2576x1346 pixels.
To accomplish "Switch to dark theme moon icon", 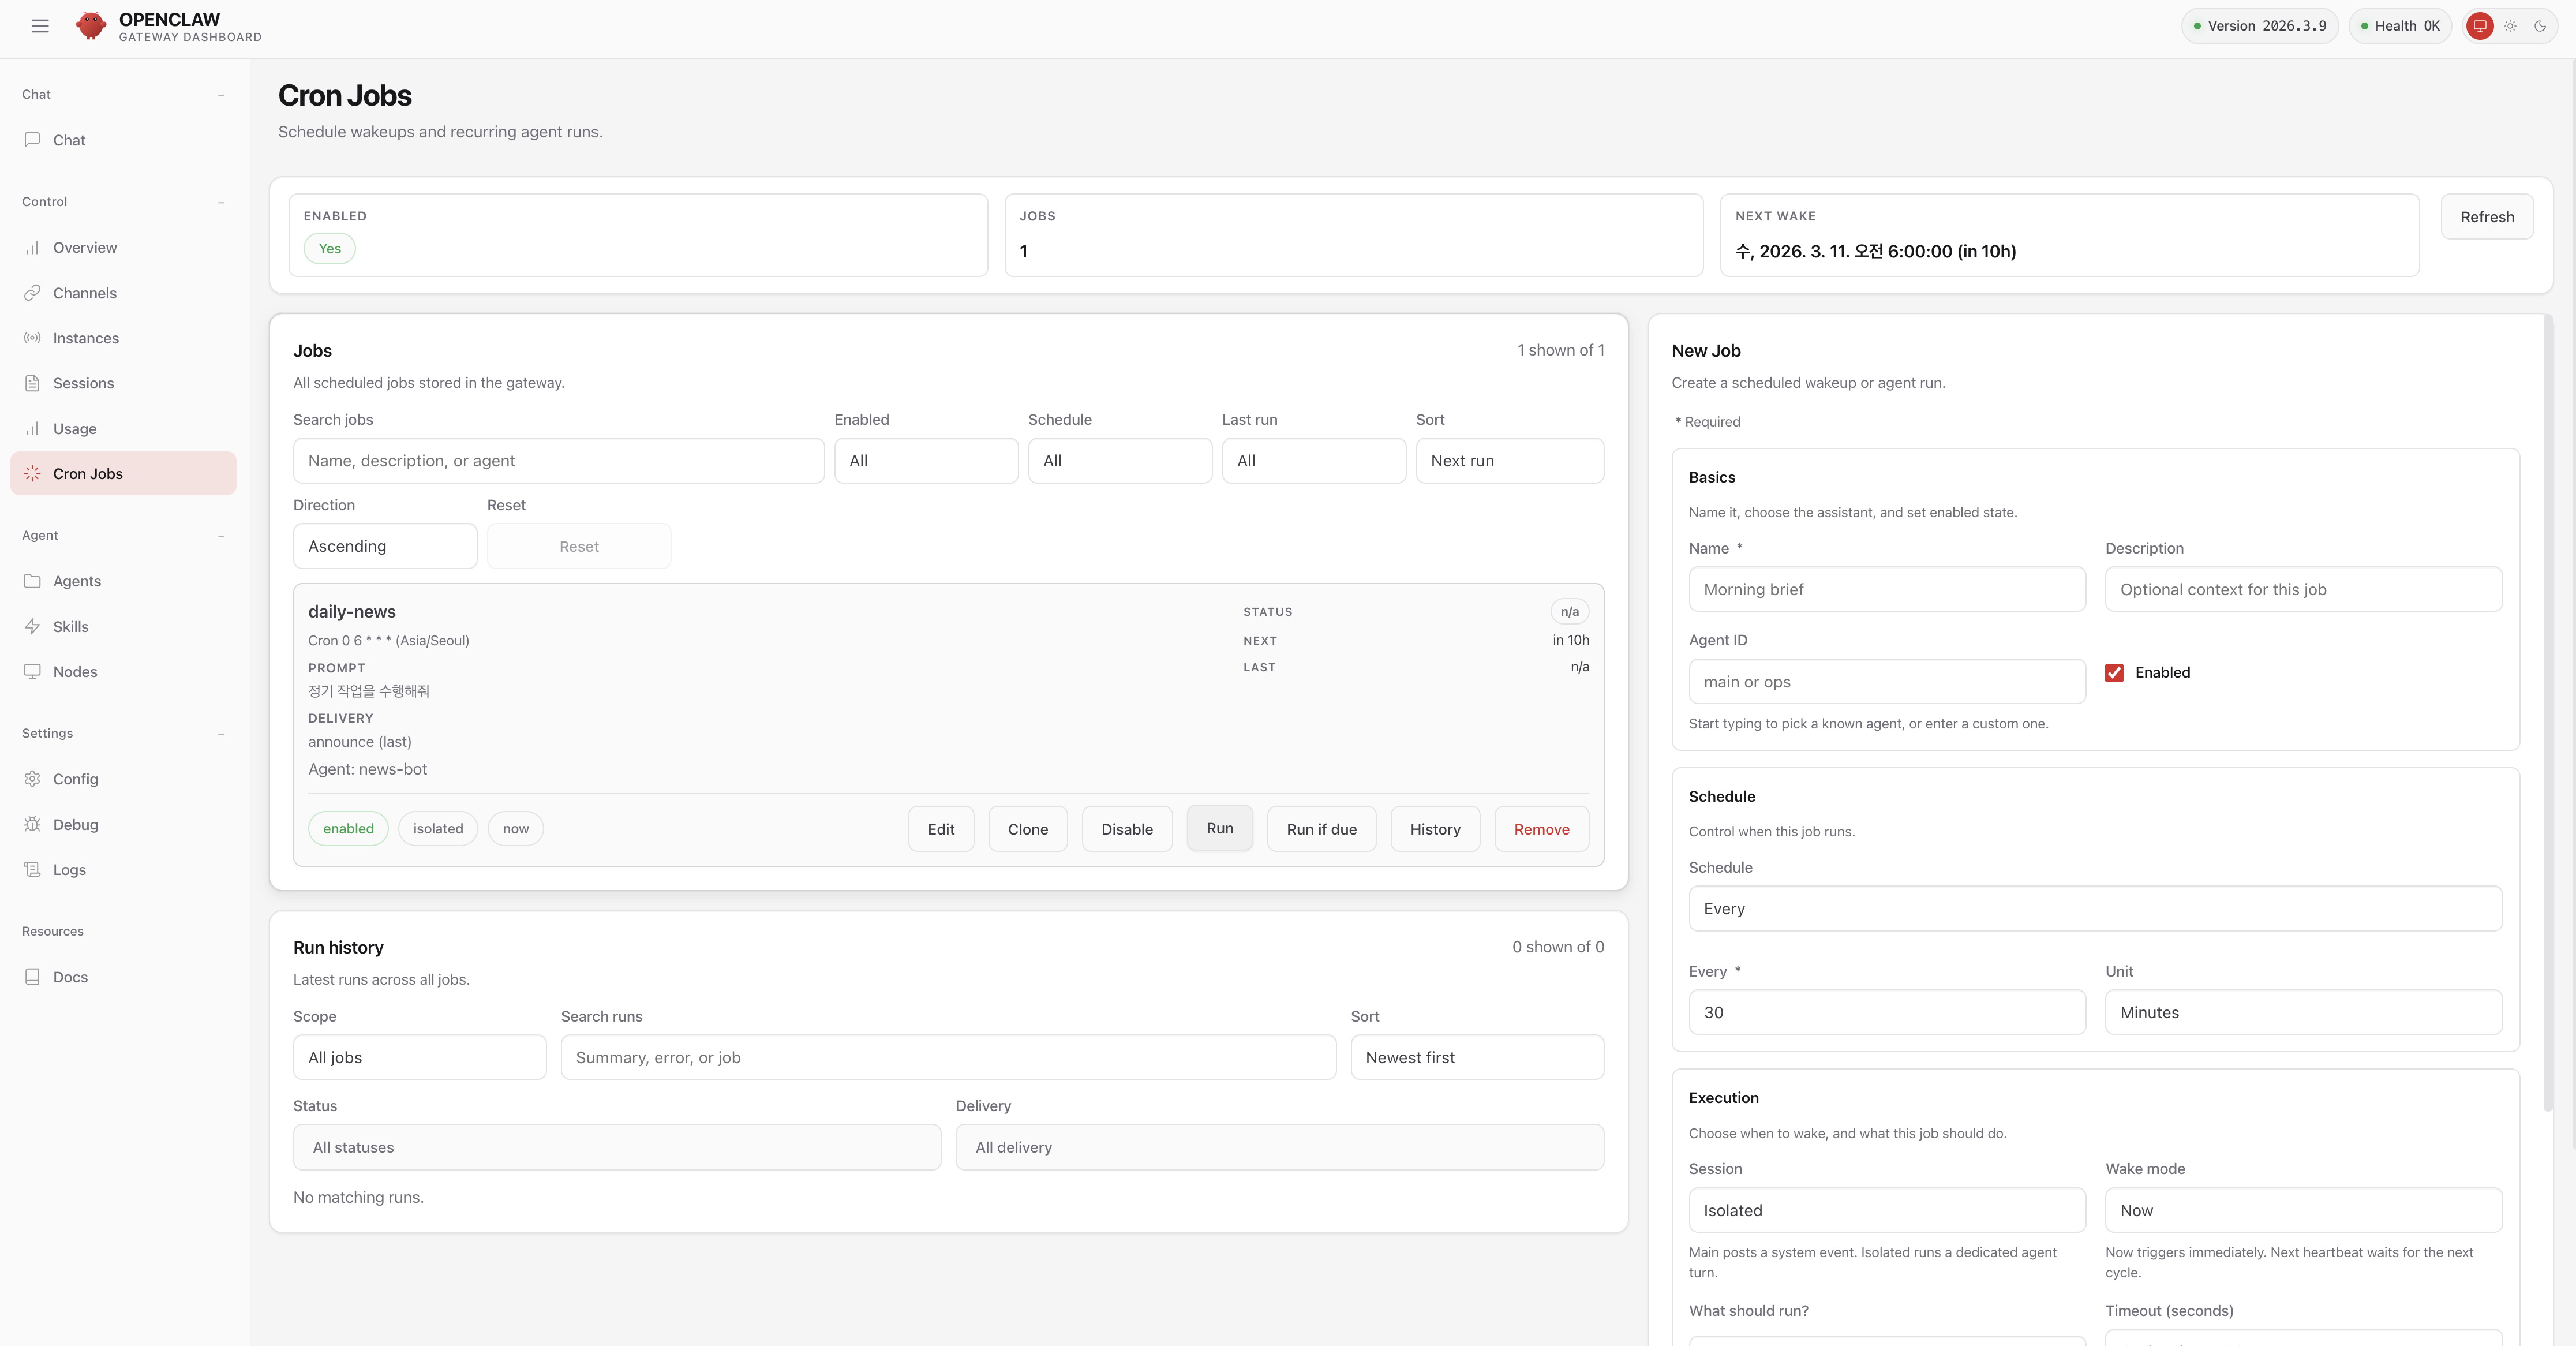I will (x=2540, y=26).
